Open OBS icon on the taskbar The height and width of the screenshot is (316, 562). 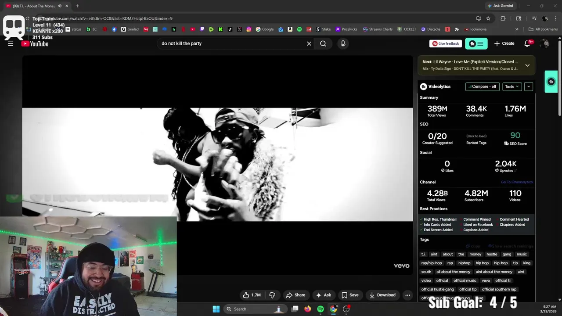[346, 309]
